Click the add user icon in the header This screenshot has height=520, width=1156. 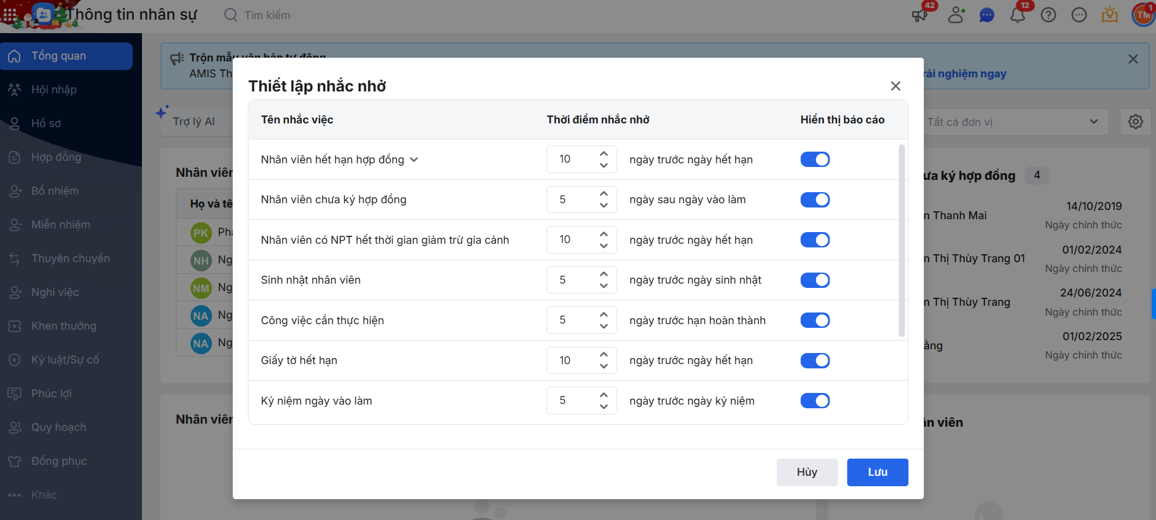click(956, 15)
